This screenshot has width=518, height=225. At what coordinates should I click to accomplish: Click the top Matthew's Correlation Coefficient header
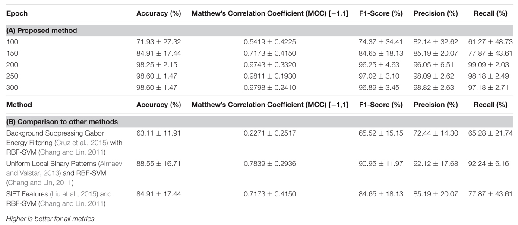click(x=270, y=14)
